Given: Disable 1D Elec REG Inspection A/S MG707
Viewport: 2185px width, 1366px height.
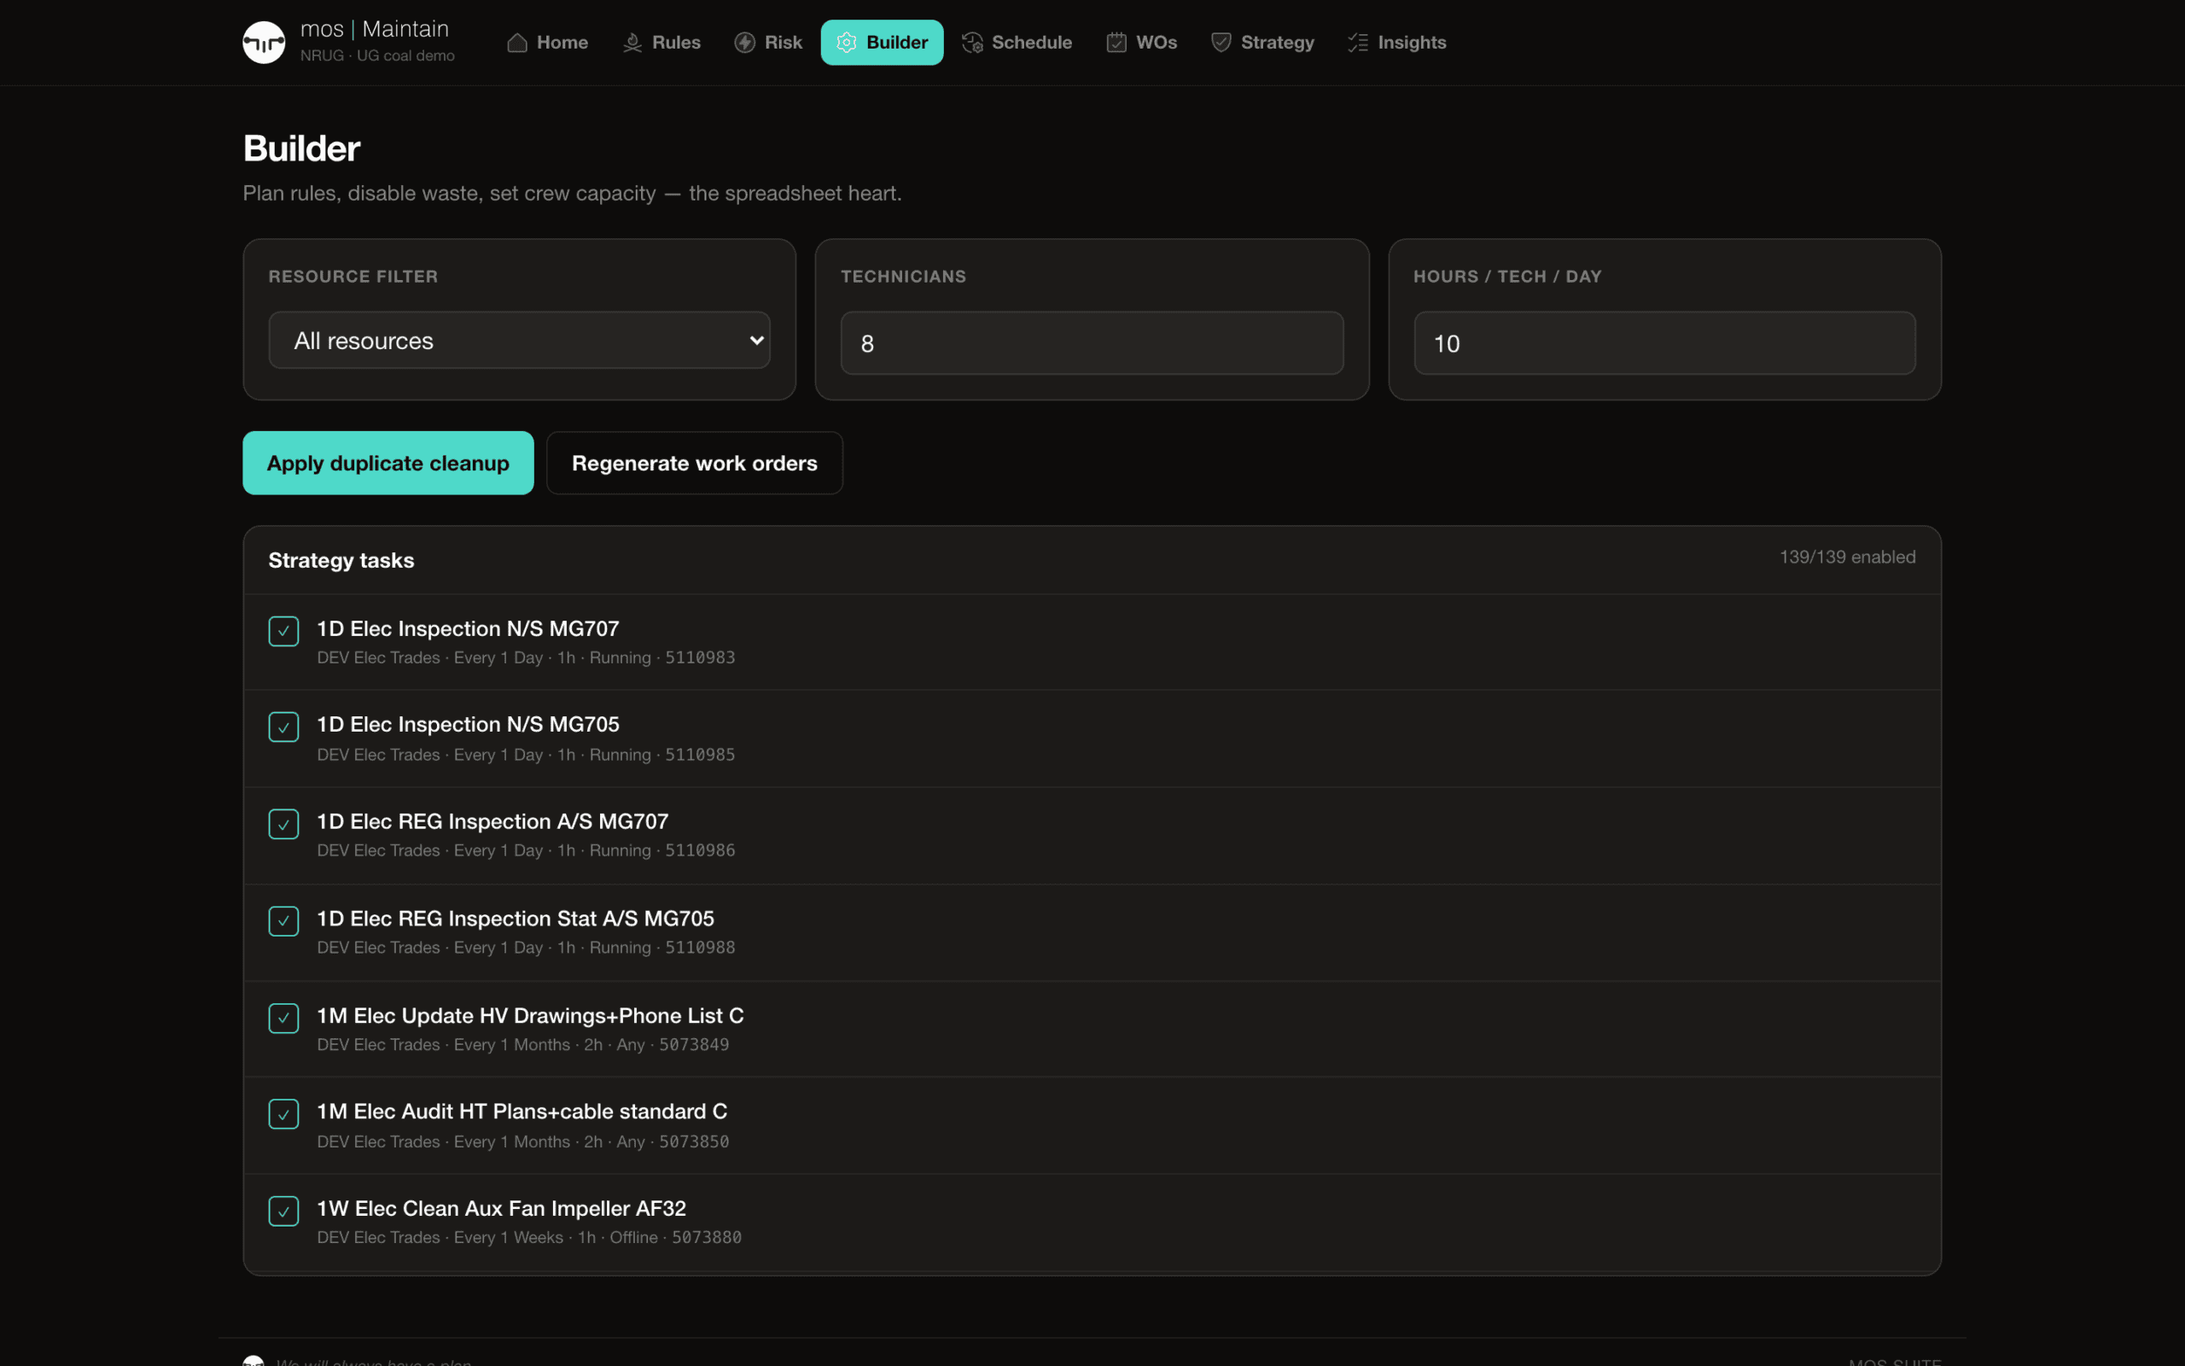Looking at the screenshot, I should pos(283,824).
